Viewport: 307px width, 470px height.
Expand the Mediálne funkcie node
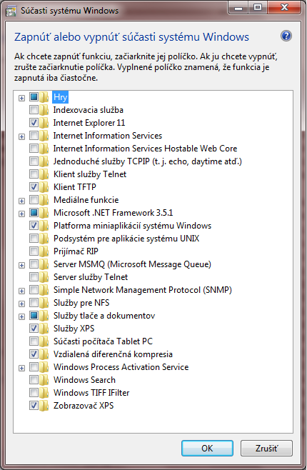click(21, 201)
